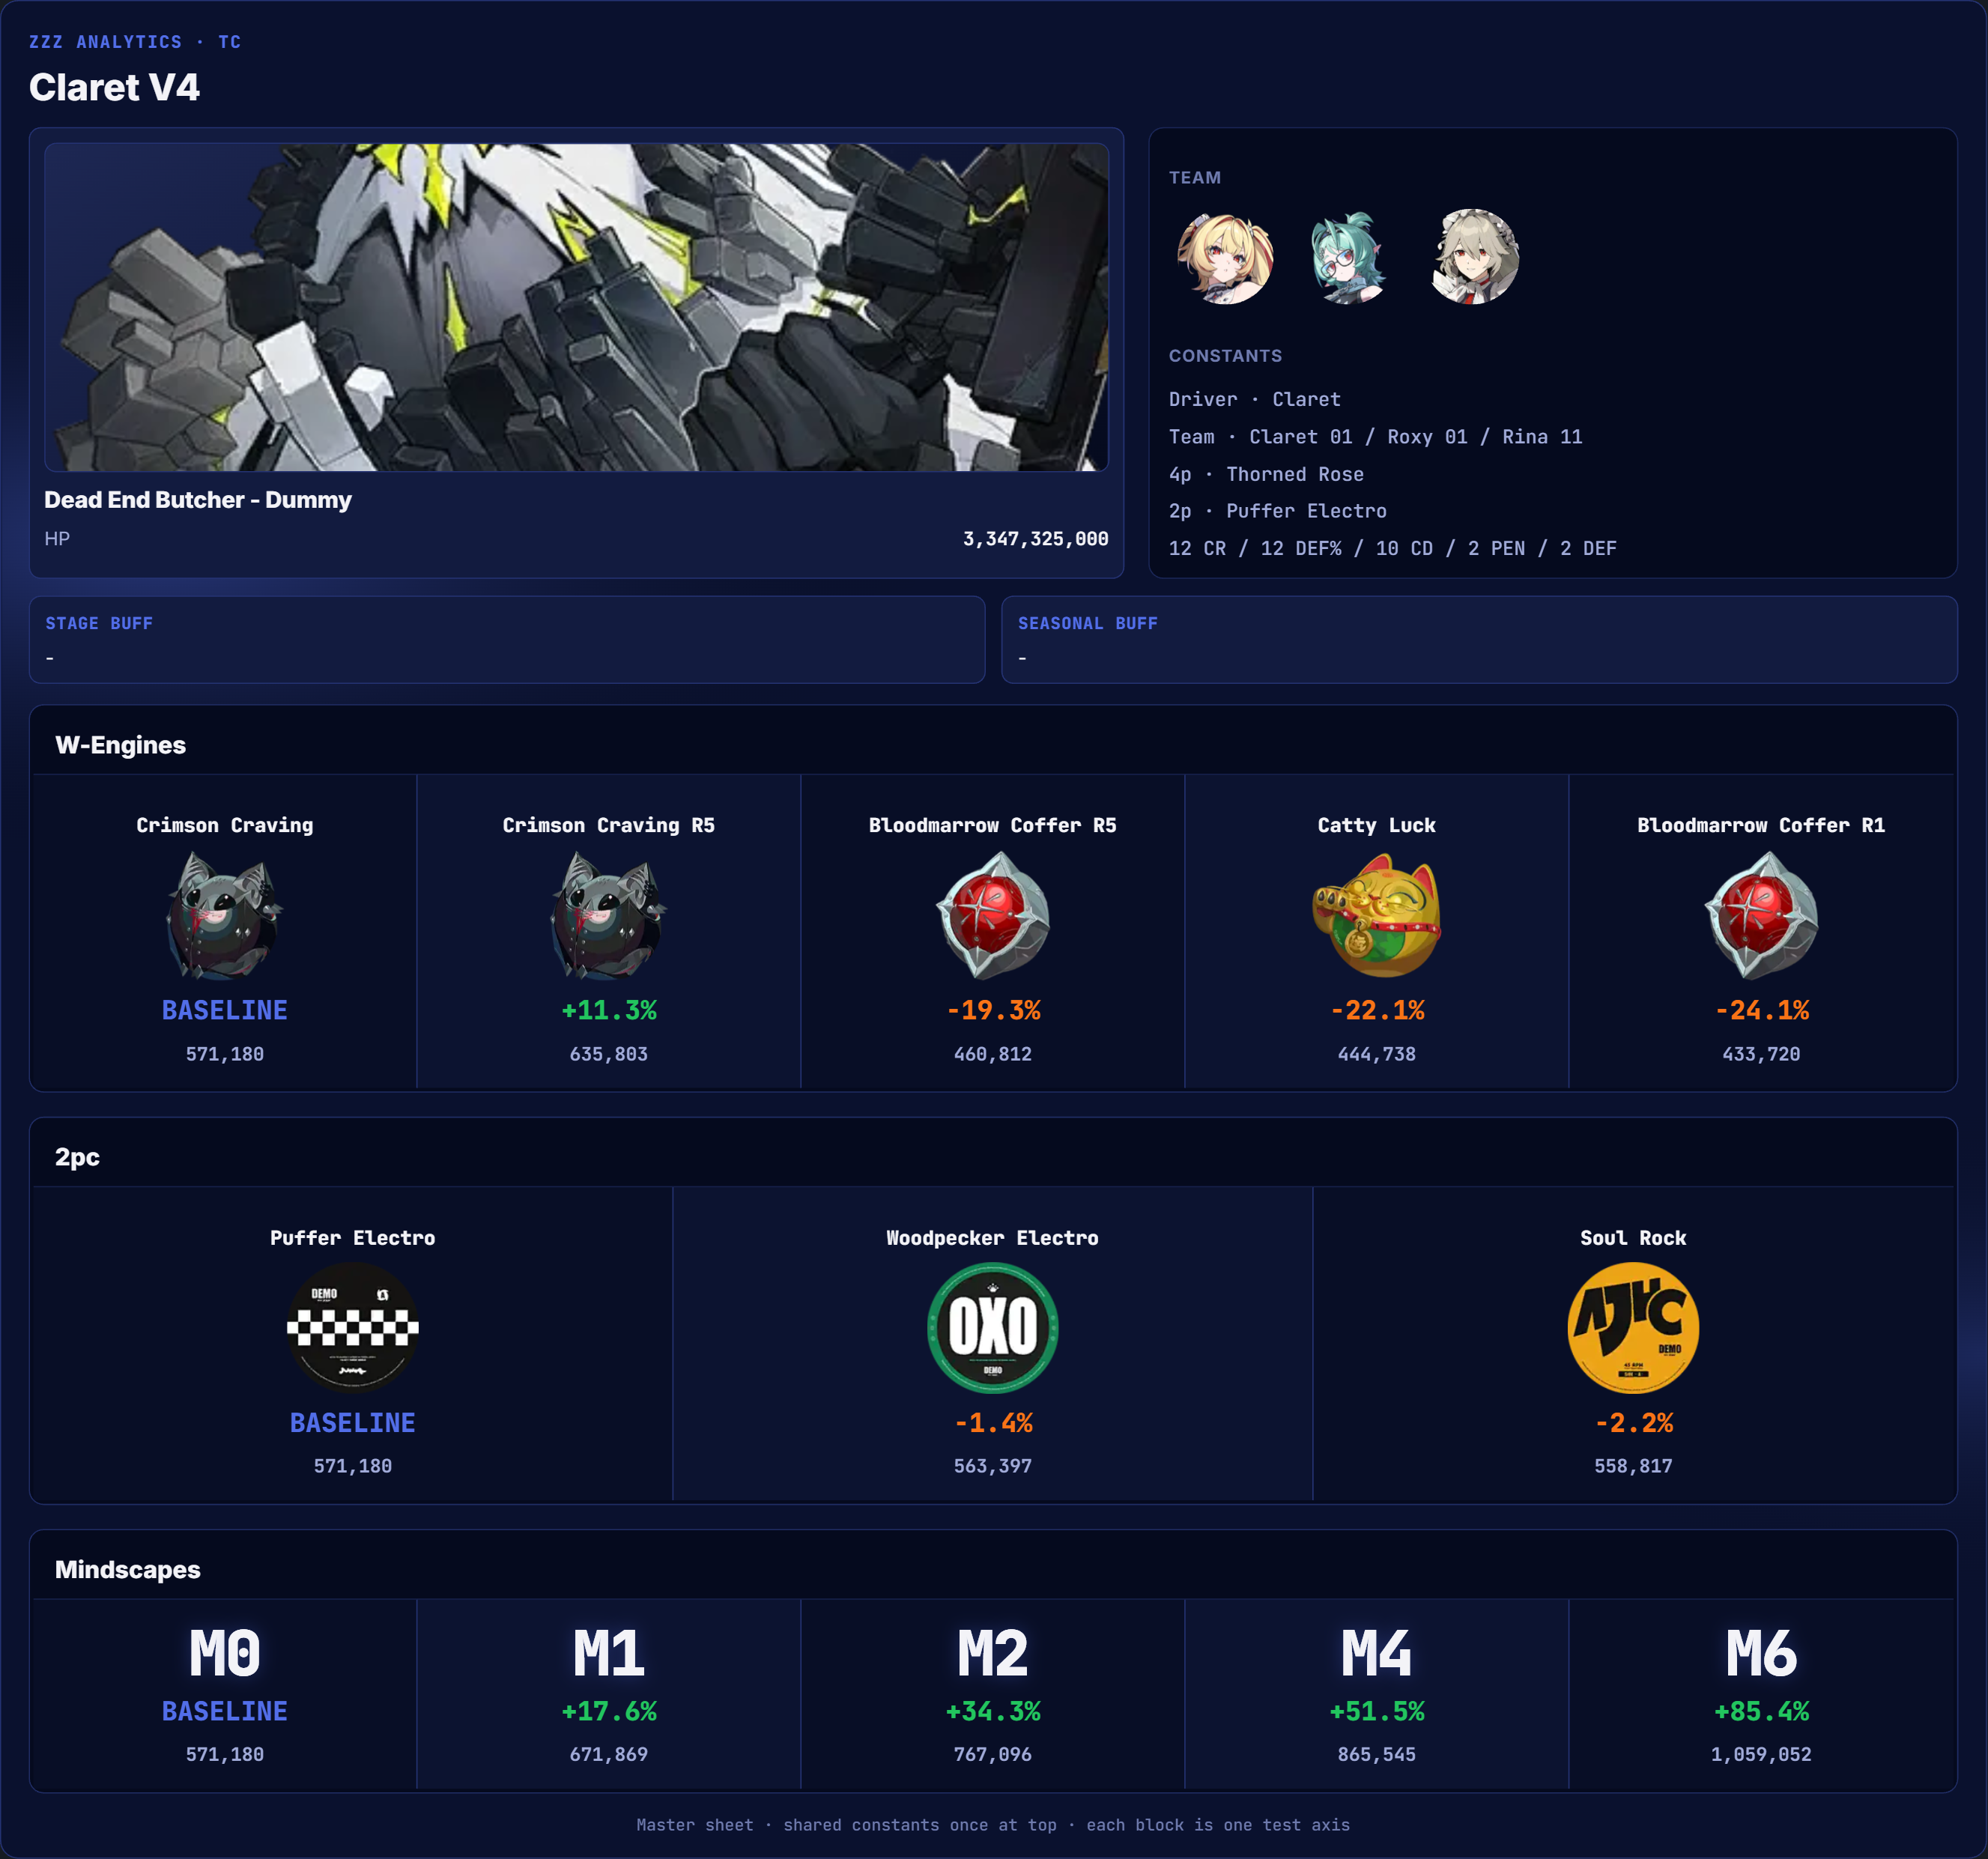Click the HP value "3,347,325,000"
The height and width of the screenshot is (1859, 1988).
click(1035, 539)
